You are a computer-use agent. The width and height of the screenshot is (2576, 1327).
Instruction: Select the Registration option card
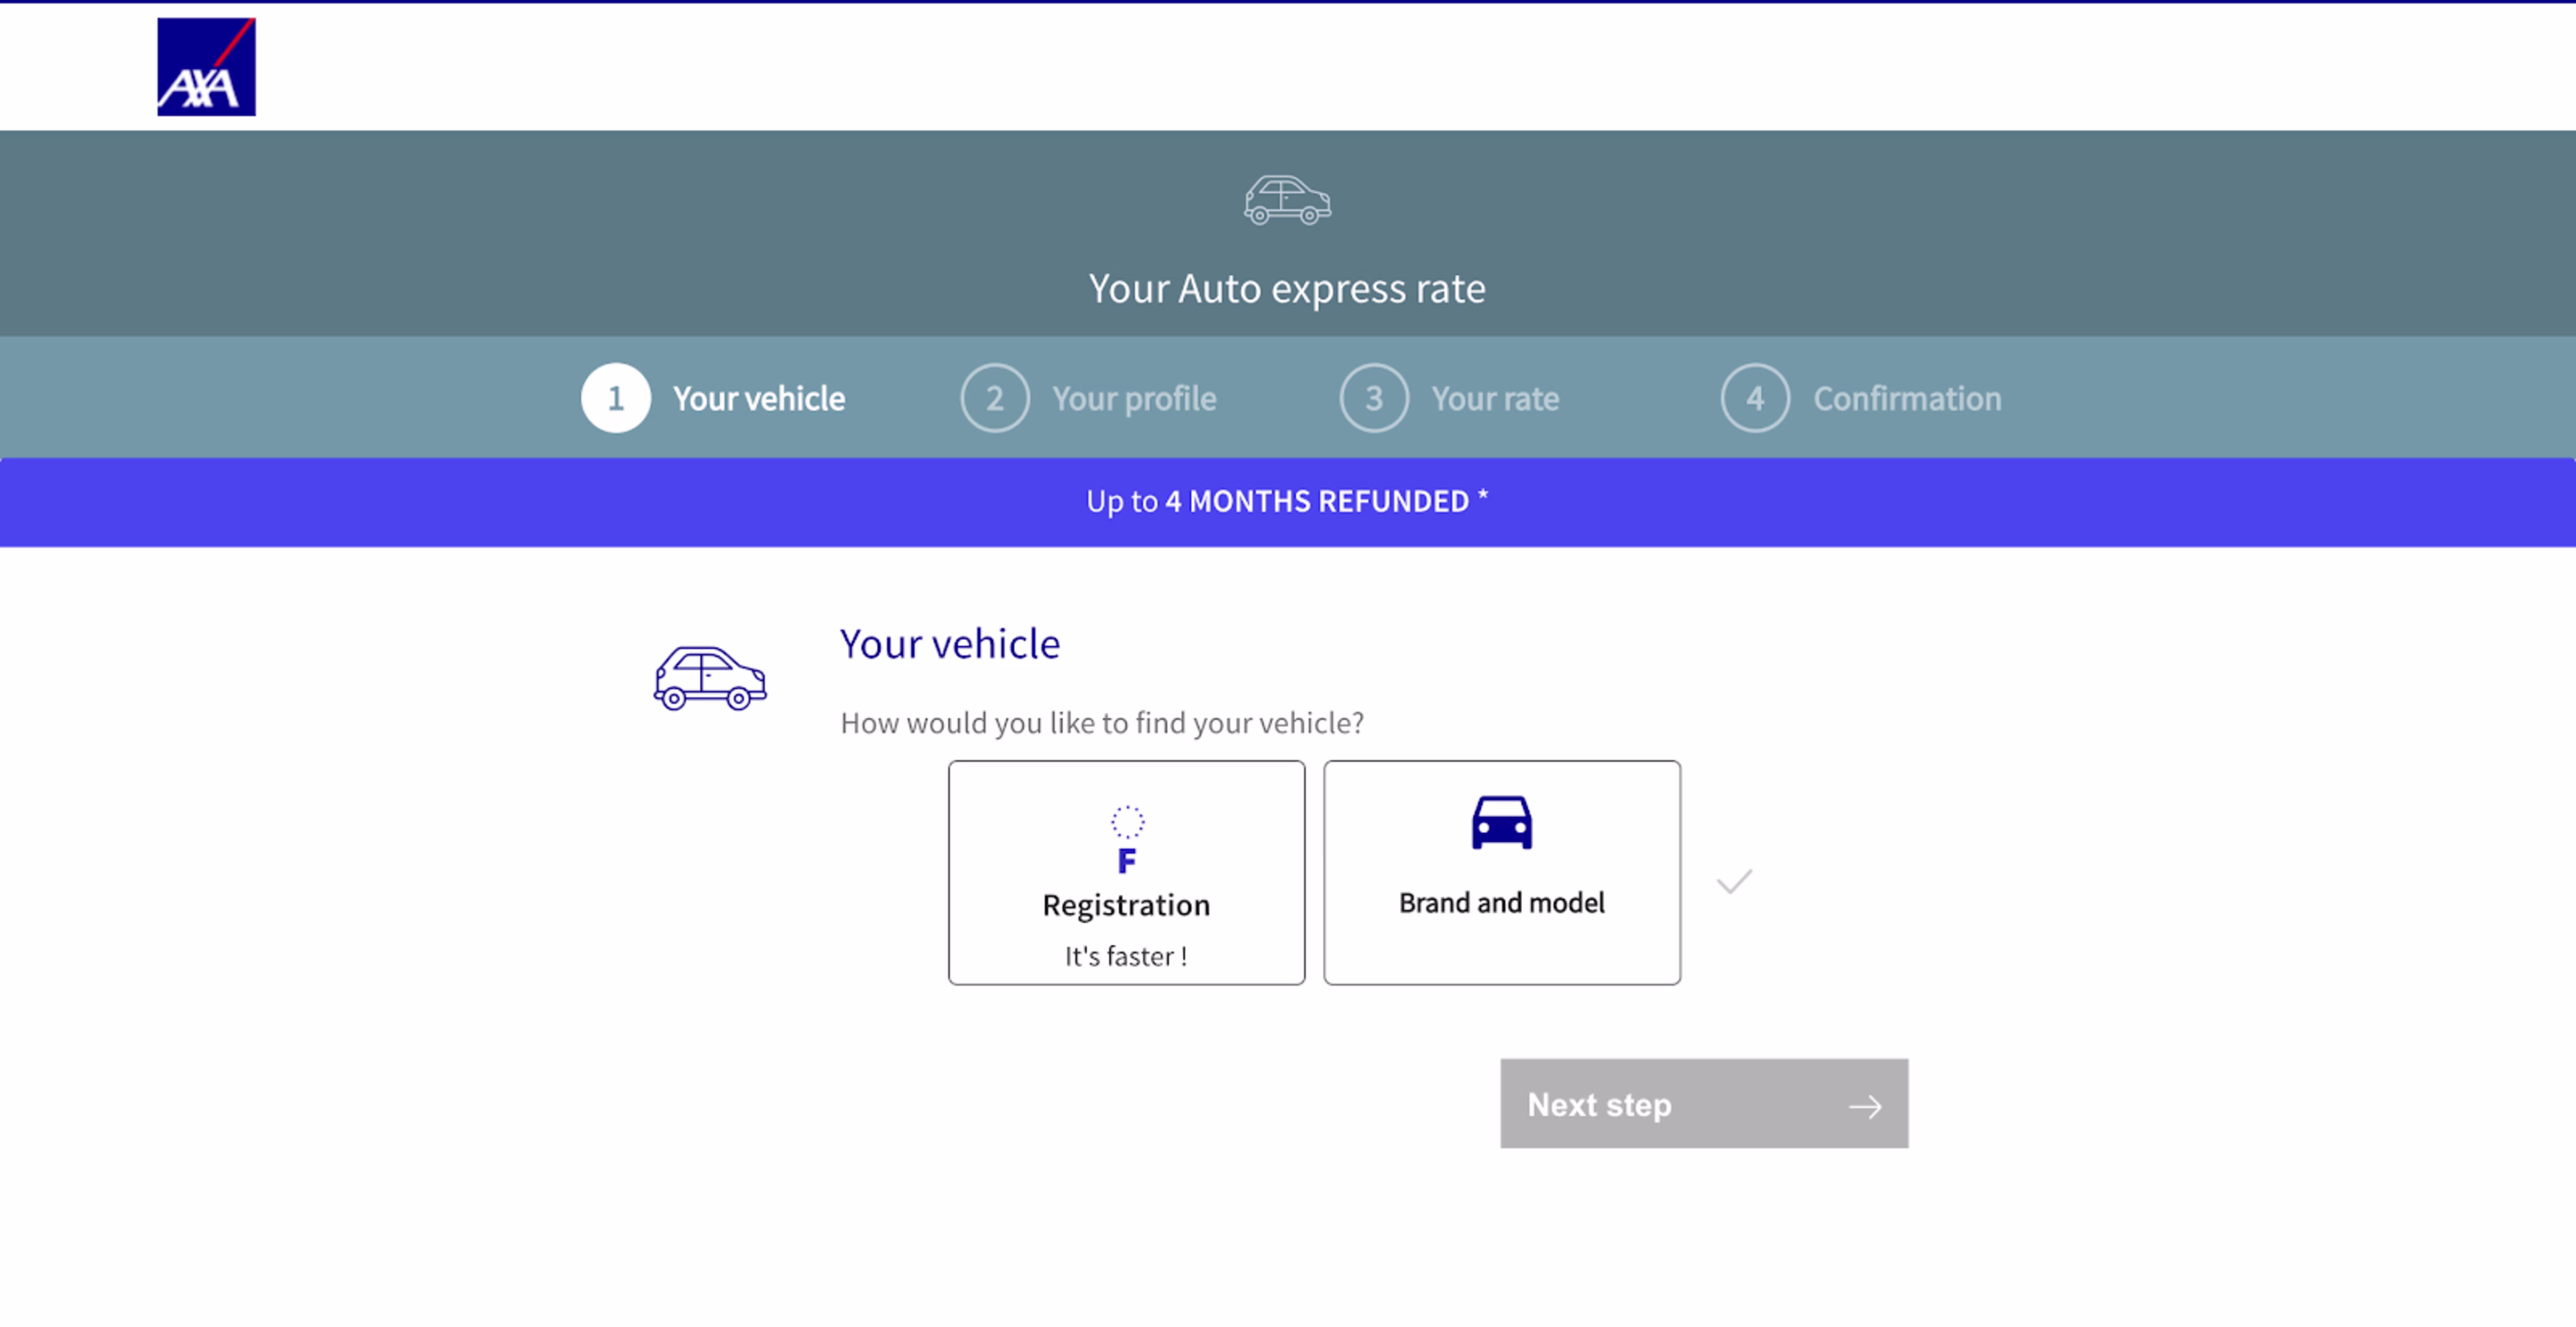(x=1126, y=872)
